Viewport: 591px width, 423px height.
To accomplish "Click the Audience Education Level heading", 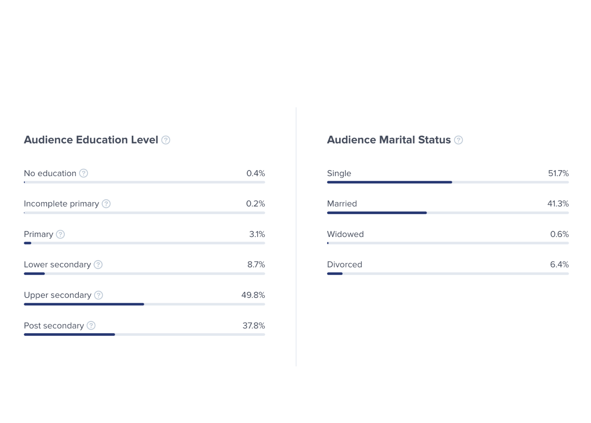I will point(91,140).
